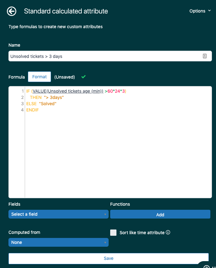Click the "Solved" string on line 3
This screenshot has height=268, width=216.
(x=48, y=104)
